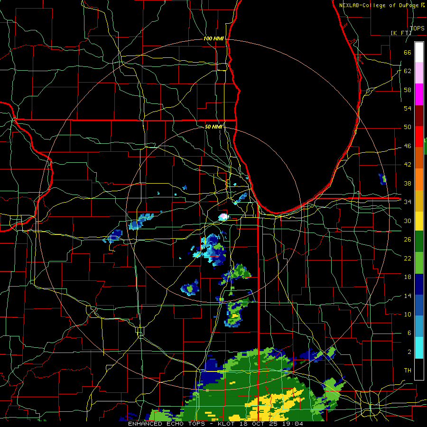Click the "NEXLAB-College of DuPage" title text
Image resolution: width=427 pixels, height=427 pixels.
pyautogui.click(x=379, y=5)
